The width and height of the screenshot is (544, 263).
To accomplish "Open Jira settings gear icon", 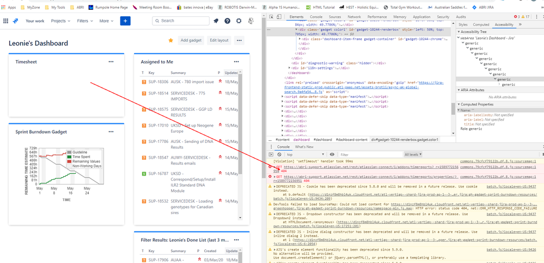I will 239,21.
